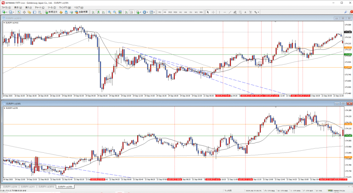Switch to the EURJPY-cd,M15 chart tab
This screenshot has height=193, width=353.
tap(46, 186)
